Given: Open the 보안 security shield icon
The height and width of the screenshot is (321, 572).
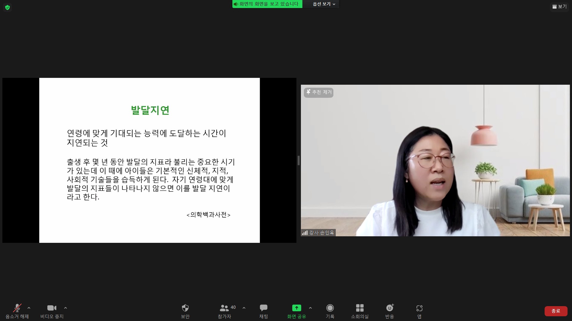Looking at the screenshot, I should click(185, 311).
